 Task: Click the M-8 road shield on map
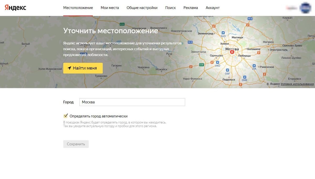(250, 19)
